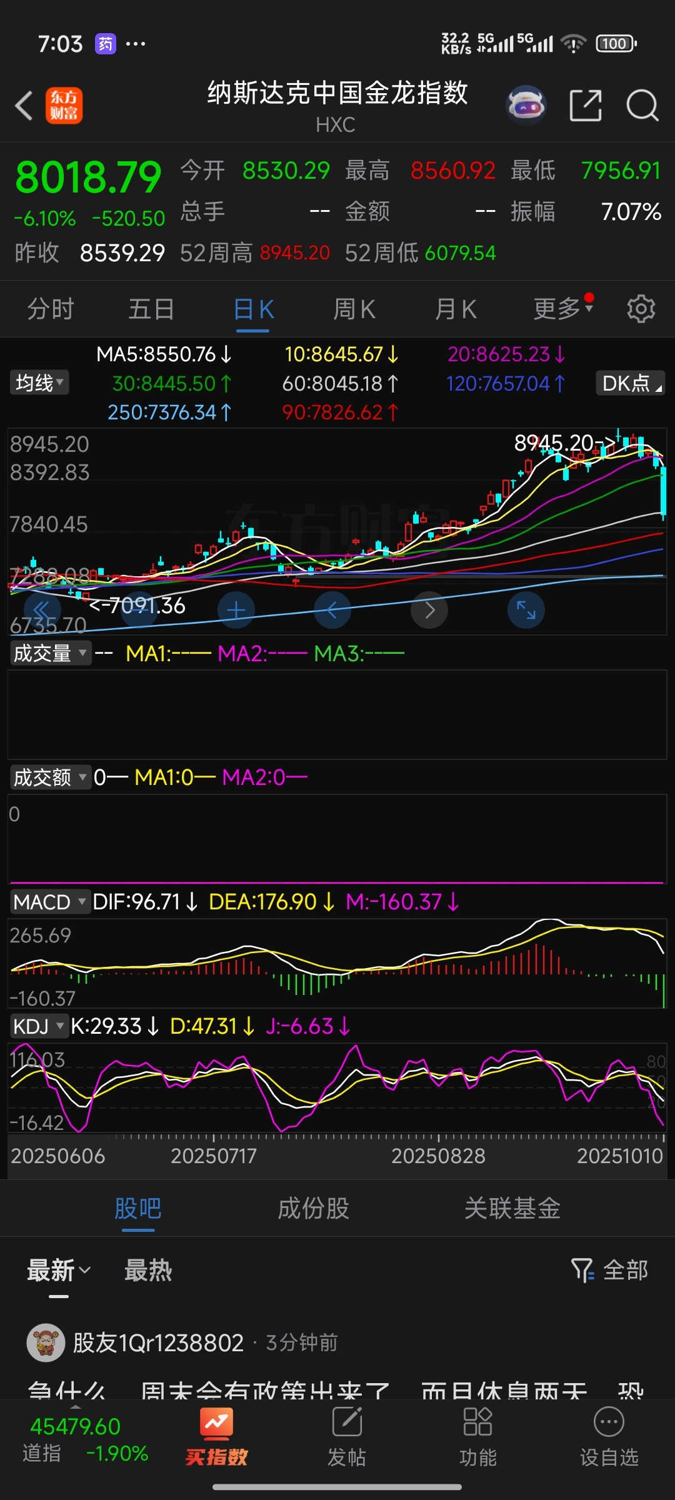Open the 东方财富 logo icon
The height and width of the screenshot is (1500, 675).
coord(64,106)
